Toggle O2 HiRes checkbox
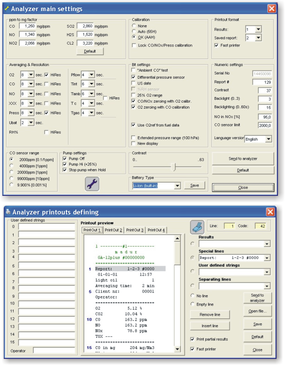This screenshot has height=365, width=285. pyautogui.click(x=46, y=74)
